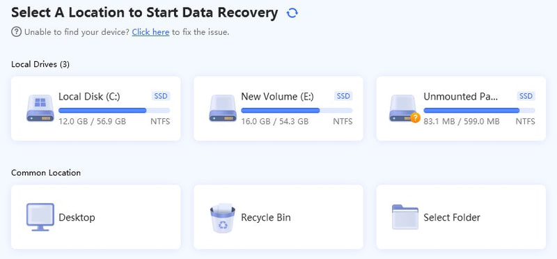This screenshot has height=259, width=557.
Task: Click the Select Folder text label
Action: [x=452, y=217]
